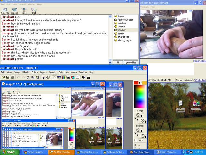Click the Paste clipboard icon
Screen dimensions: 206x155
point(37,77)
